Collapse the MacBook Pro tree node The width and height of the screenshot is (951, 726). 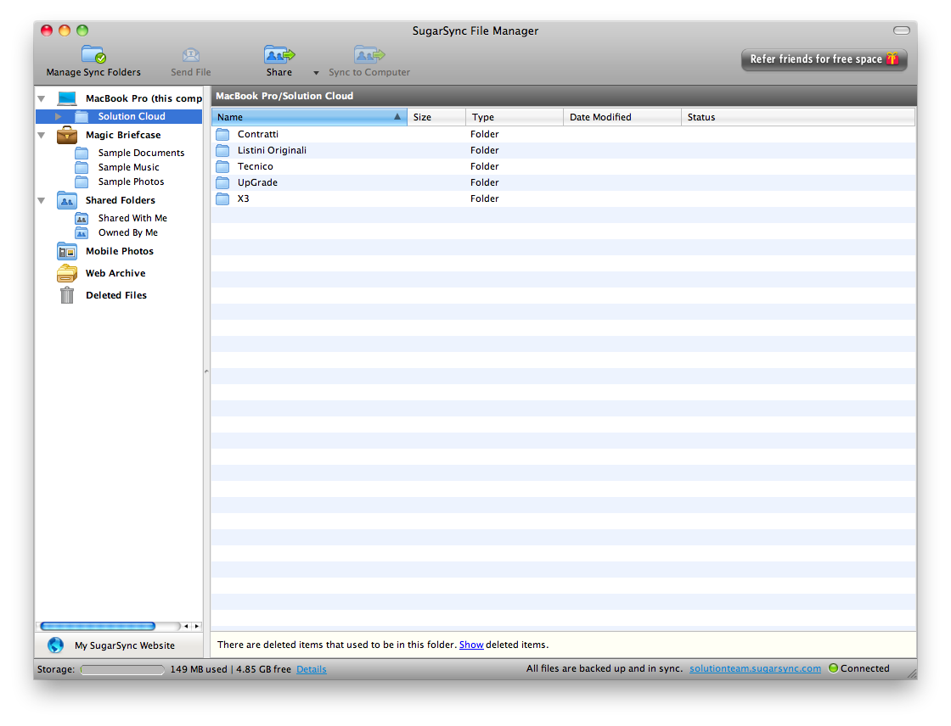point(42,98)
